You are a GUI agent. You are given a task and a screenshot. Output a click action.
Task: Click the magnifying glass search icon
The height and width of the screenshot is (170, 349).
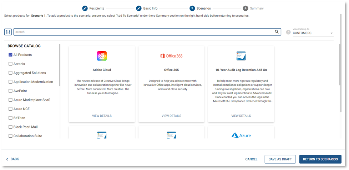click(277, 32)
